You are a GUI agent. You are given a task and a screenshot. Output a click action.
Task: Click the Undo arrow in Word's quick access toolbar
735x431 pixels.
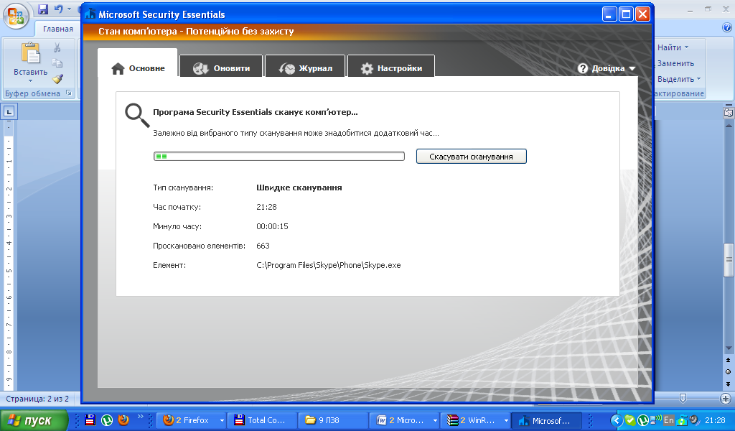click(x=58, y=9)
